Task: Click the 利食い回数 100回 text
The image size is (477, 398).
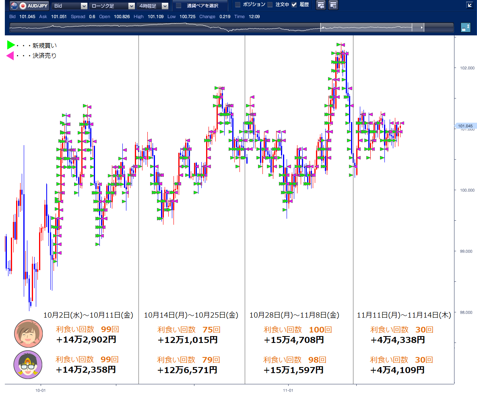Action: (x=297, y=330)
